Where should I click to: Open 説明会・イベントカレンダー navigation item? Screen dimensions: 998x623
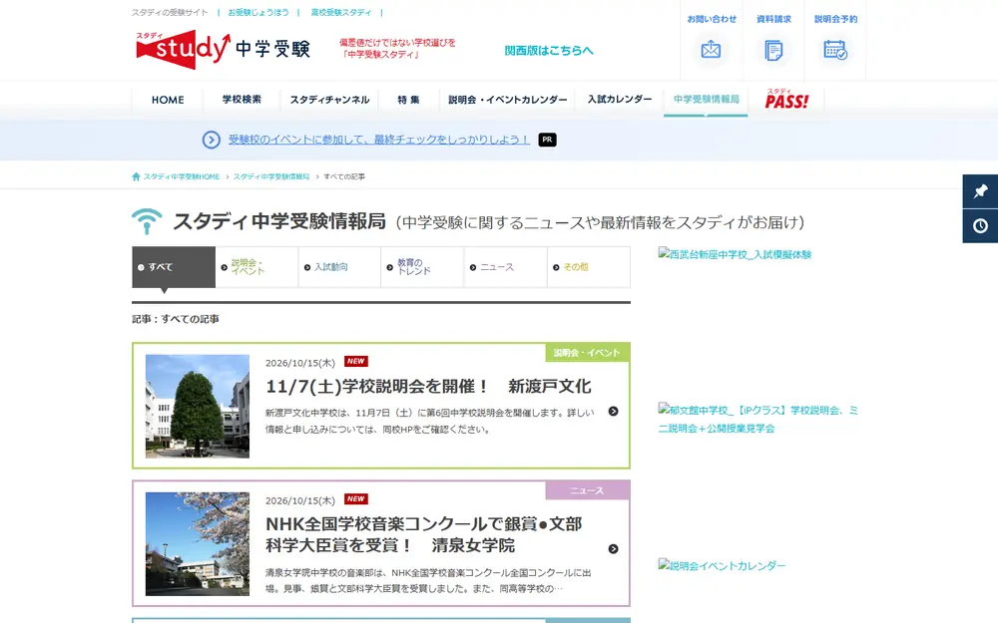[507, 100]
